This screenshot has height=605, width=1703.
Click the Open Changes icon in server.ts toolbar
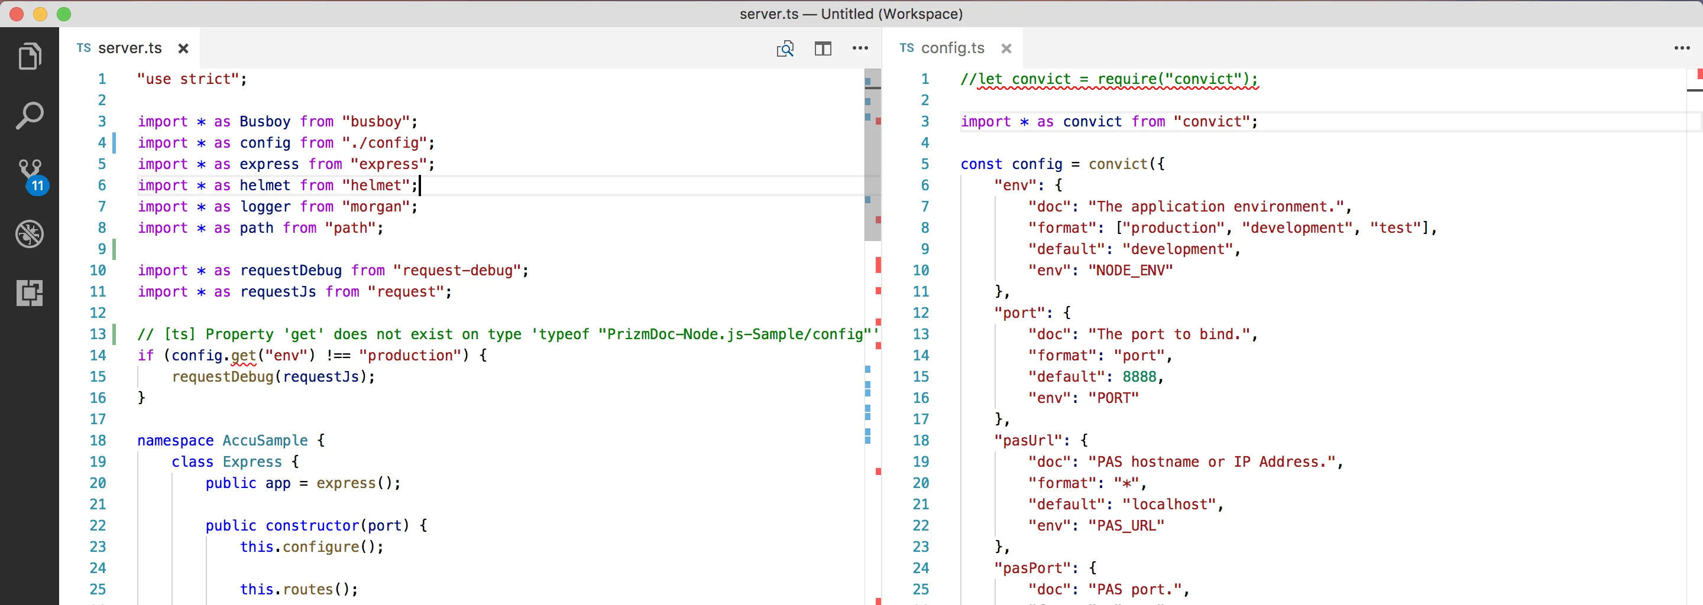click(x=785, y=48)
